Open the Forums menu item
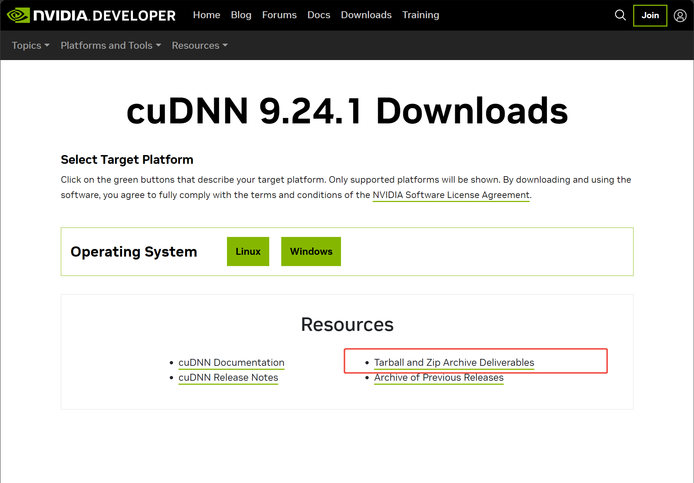The height and width of the screenshot is (483, 694). (279, 15)
